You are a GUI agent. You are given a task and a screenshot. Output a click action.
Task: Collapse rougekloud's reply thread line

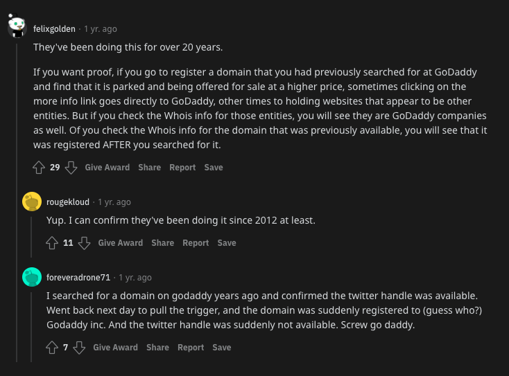tap(31, 237)
